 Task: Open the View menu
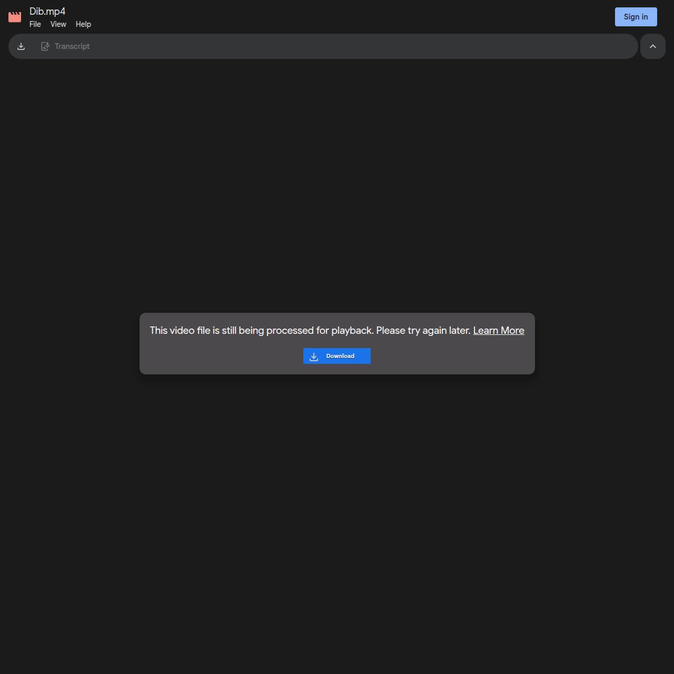(58, 24)
